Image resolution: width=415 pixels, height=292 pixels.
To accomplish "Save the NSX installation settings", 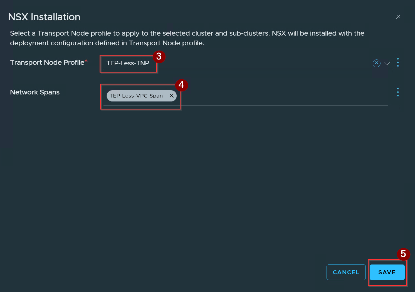I will click(x=387, y=272).
